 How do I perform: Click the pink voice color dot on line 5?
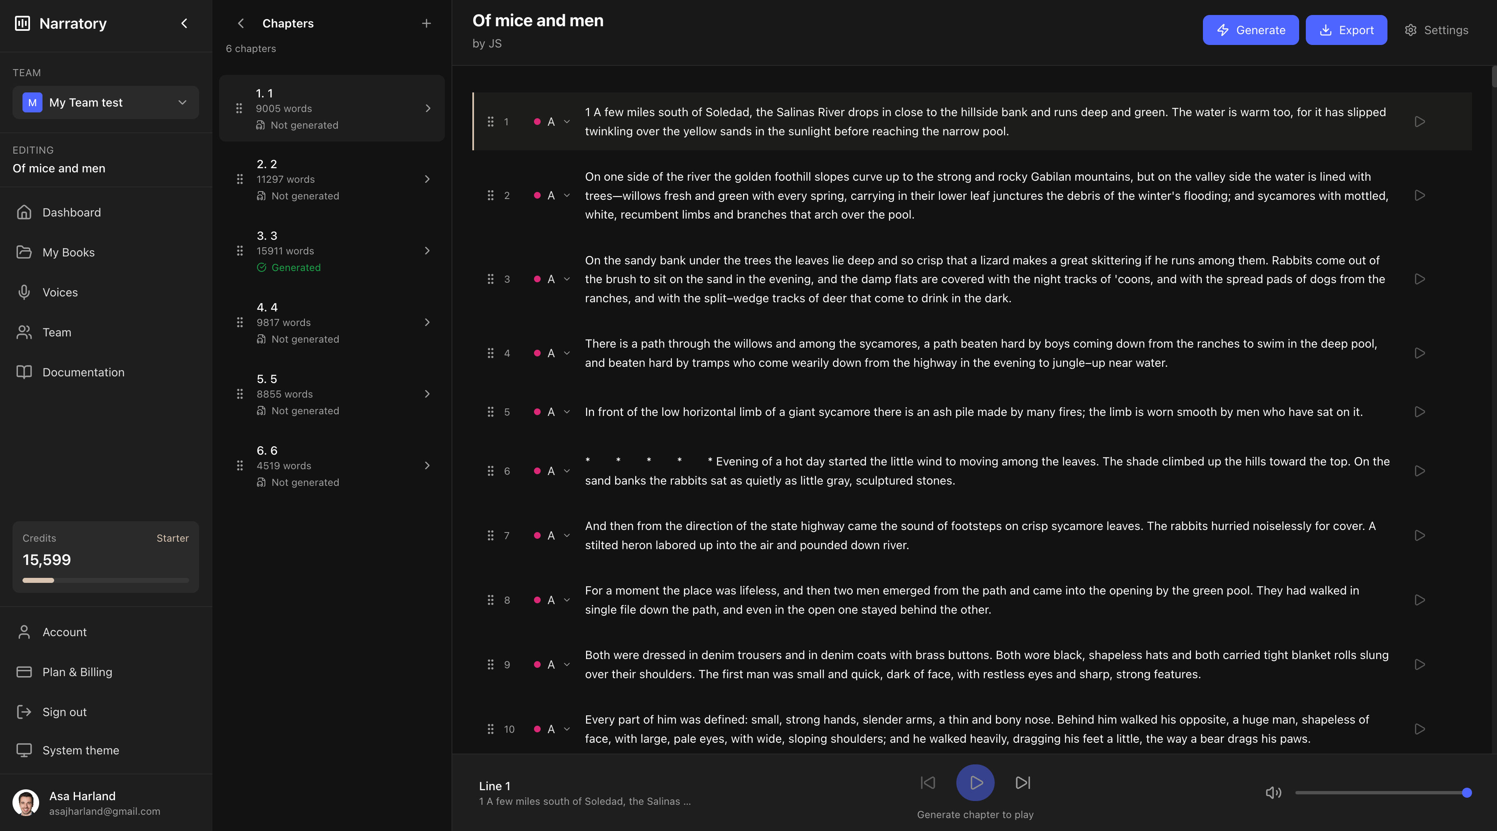pos(537,412)
